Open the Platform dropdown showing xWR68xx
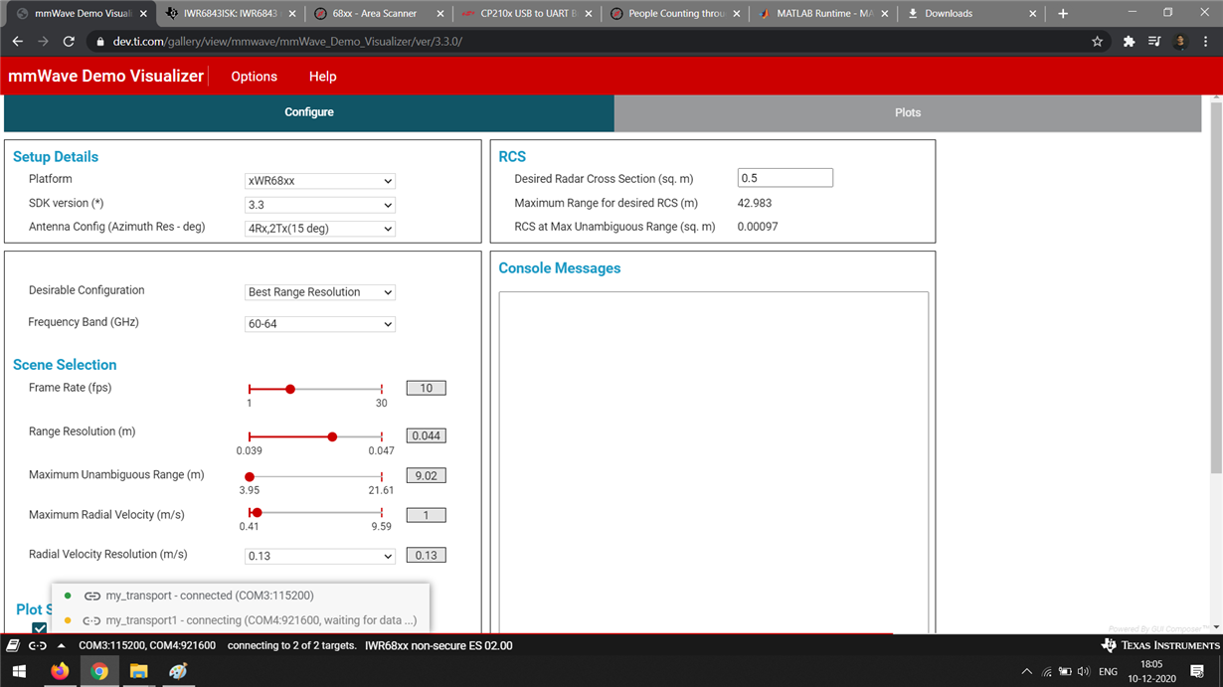Screen dimensions: 1223x687 320,181
